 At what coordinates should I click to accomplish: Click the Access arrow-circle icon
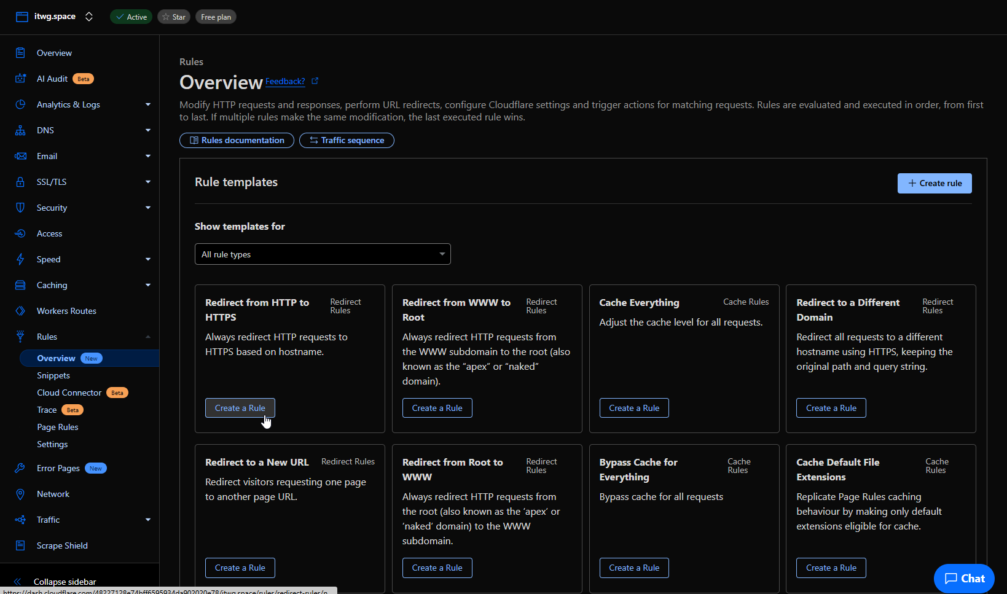click(20, 233)
